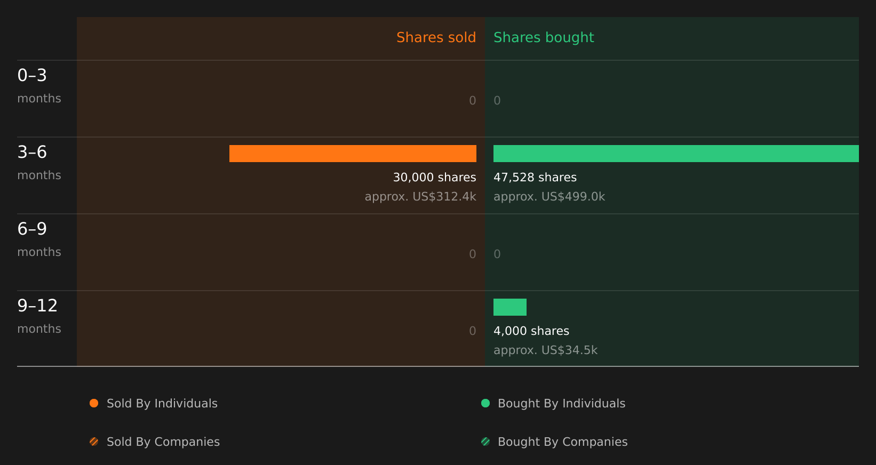Click the Bought By Individuals legend label
The height and width of the screenshot is (465, 876).
[561, 404]
